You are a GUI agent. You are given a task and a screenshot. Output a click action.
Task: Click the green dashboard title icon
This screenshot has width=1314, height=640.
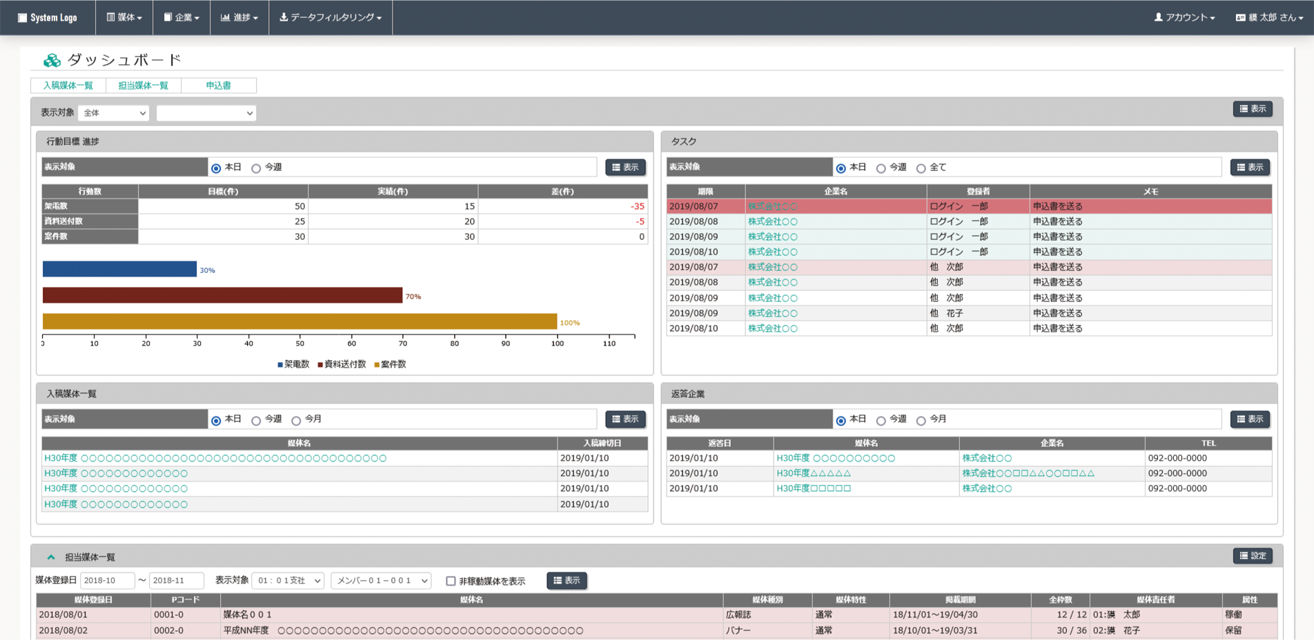pos(52,61)
